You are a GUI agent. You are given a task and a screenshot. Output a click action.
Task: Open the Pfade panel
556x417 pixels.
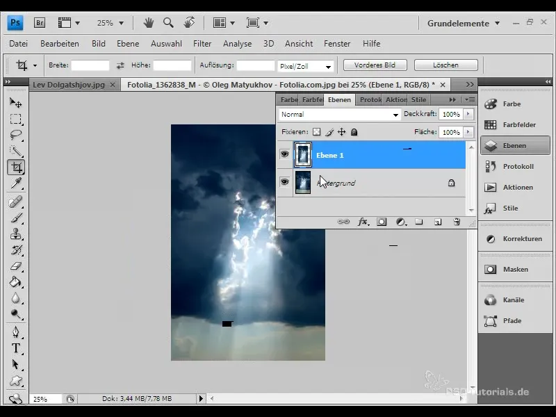coord(515,321)
